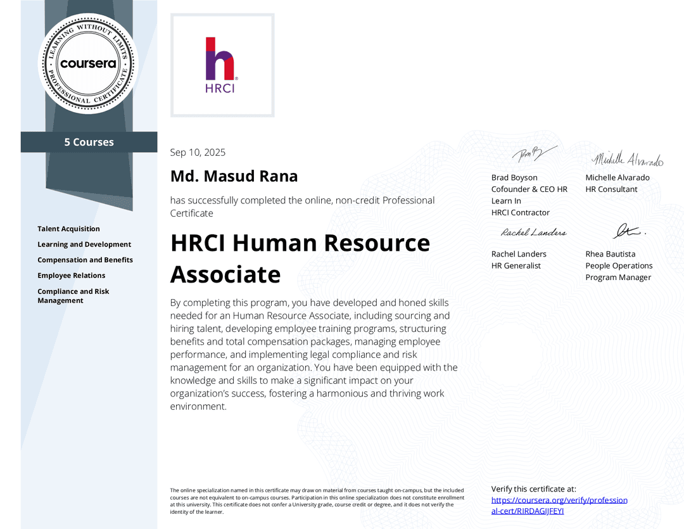Click the '5 Courses' banner

click(89, 142)
